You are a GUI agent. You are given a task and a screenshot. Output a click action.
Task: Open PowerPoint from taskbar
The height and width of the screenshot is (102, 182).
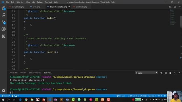pyautogui.click(x=44, y=99)
